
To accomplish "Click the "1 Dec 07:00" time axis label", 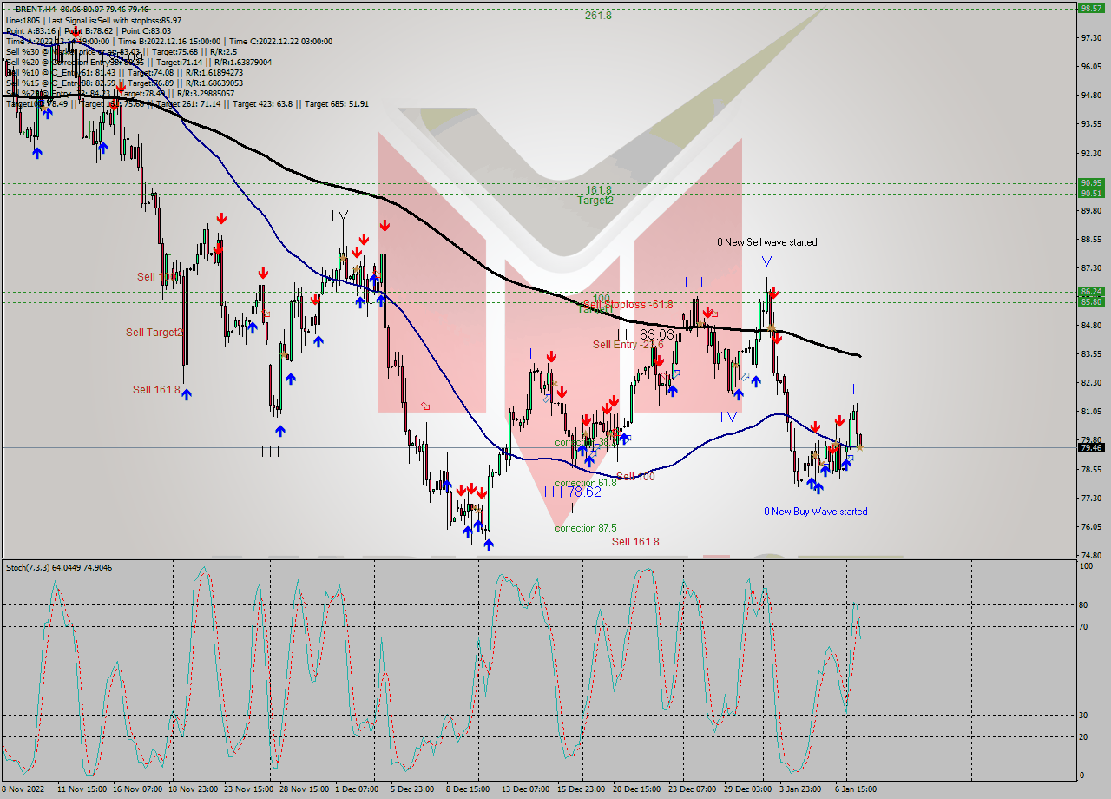I will [x=358, y=789].
